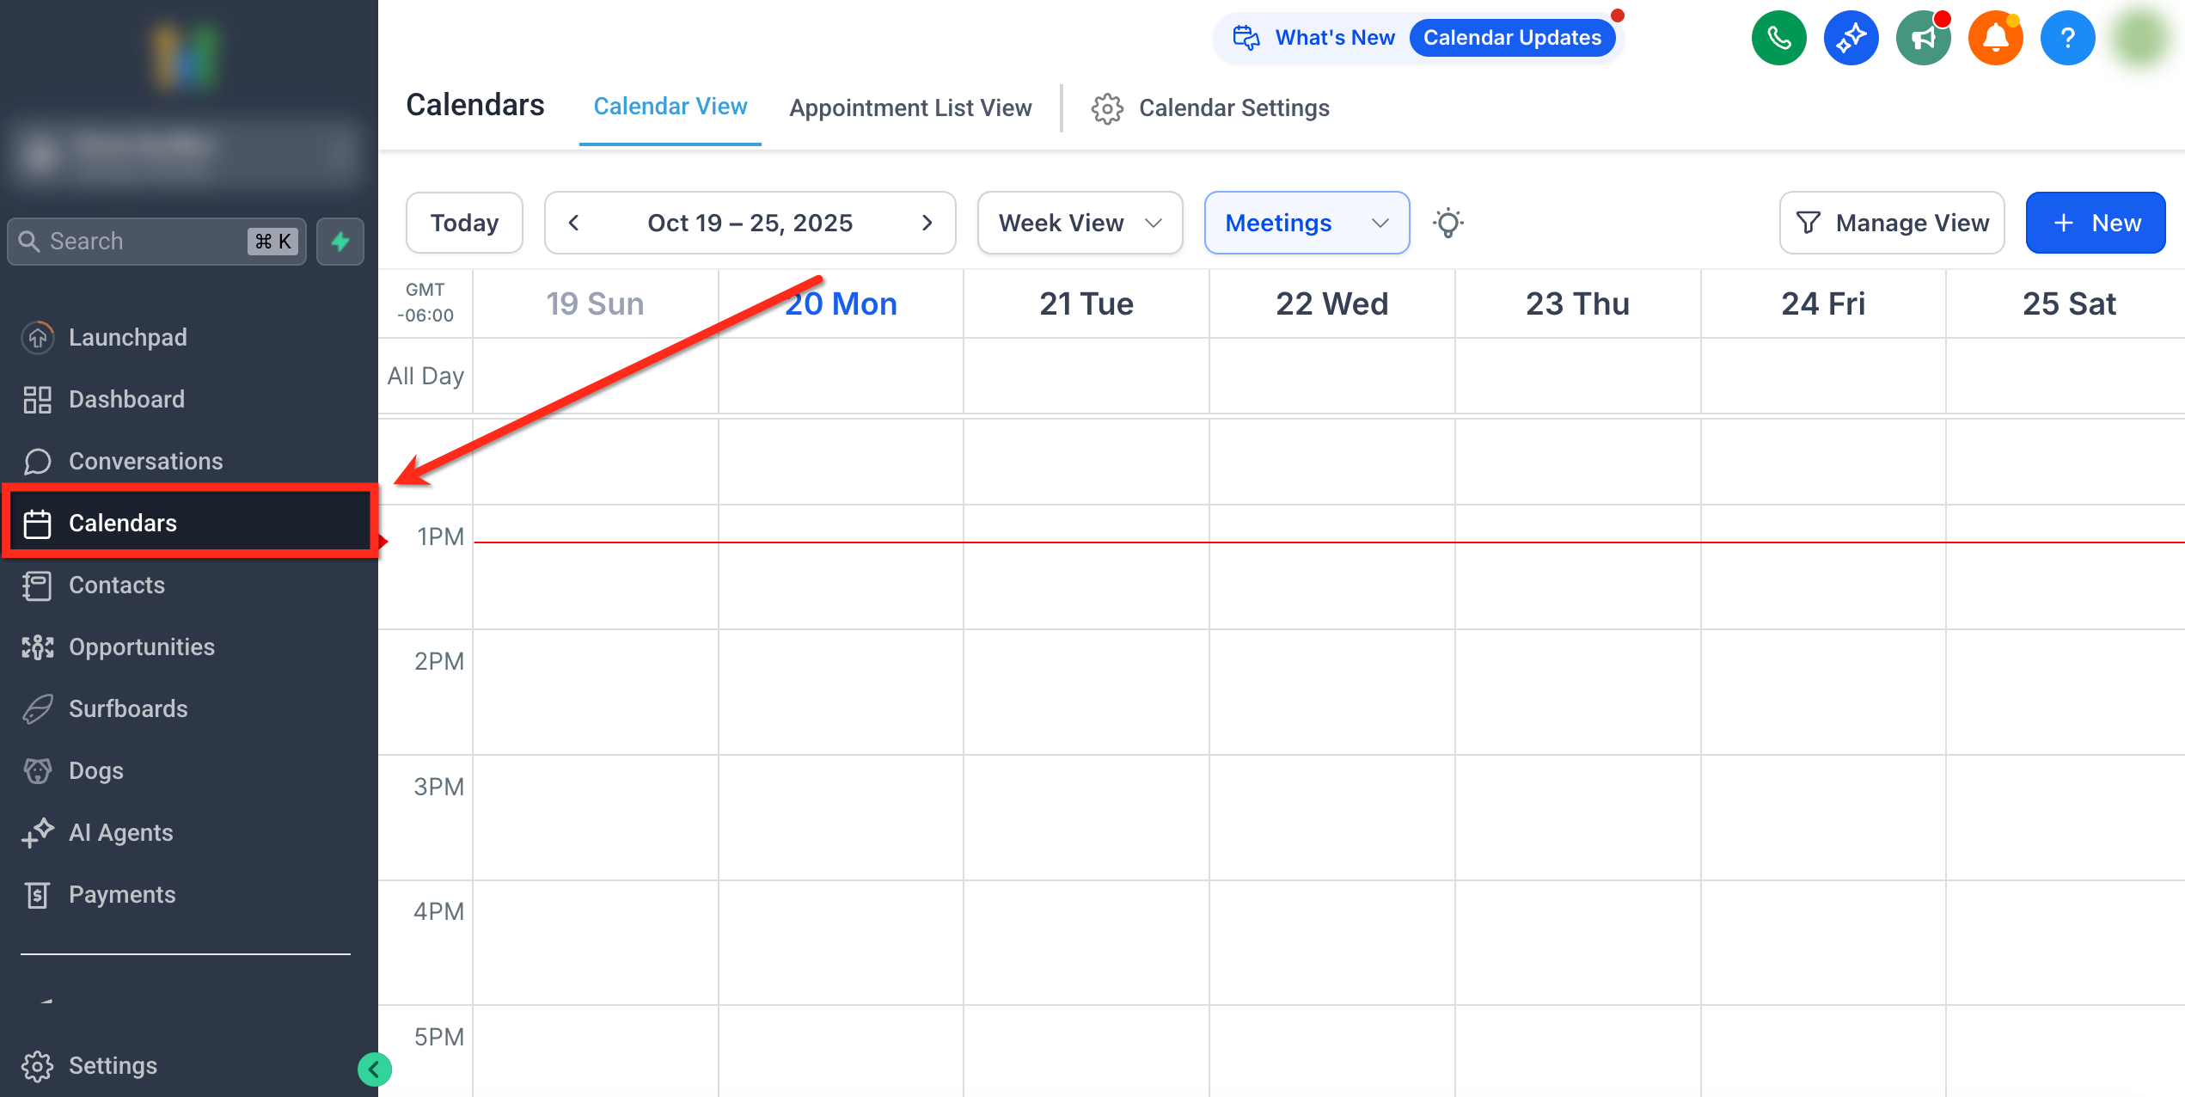The image size is (2185, 1097).
Task: Click the blue help question mark icon
Action: click(x=2067, y=39)
